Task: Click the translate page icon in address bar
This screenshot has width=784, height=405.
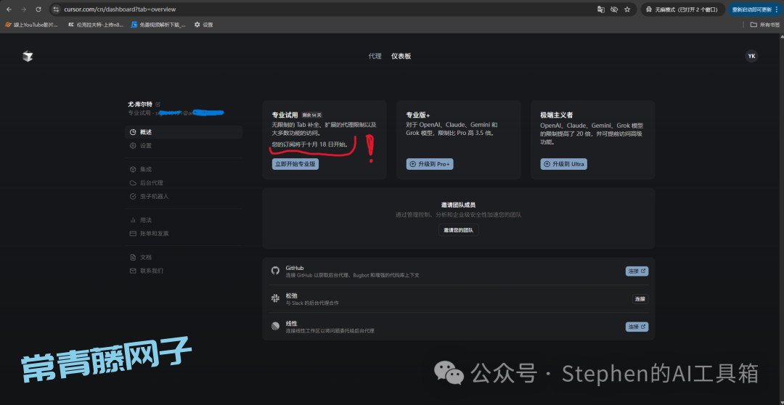Action: (600, 9)
